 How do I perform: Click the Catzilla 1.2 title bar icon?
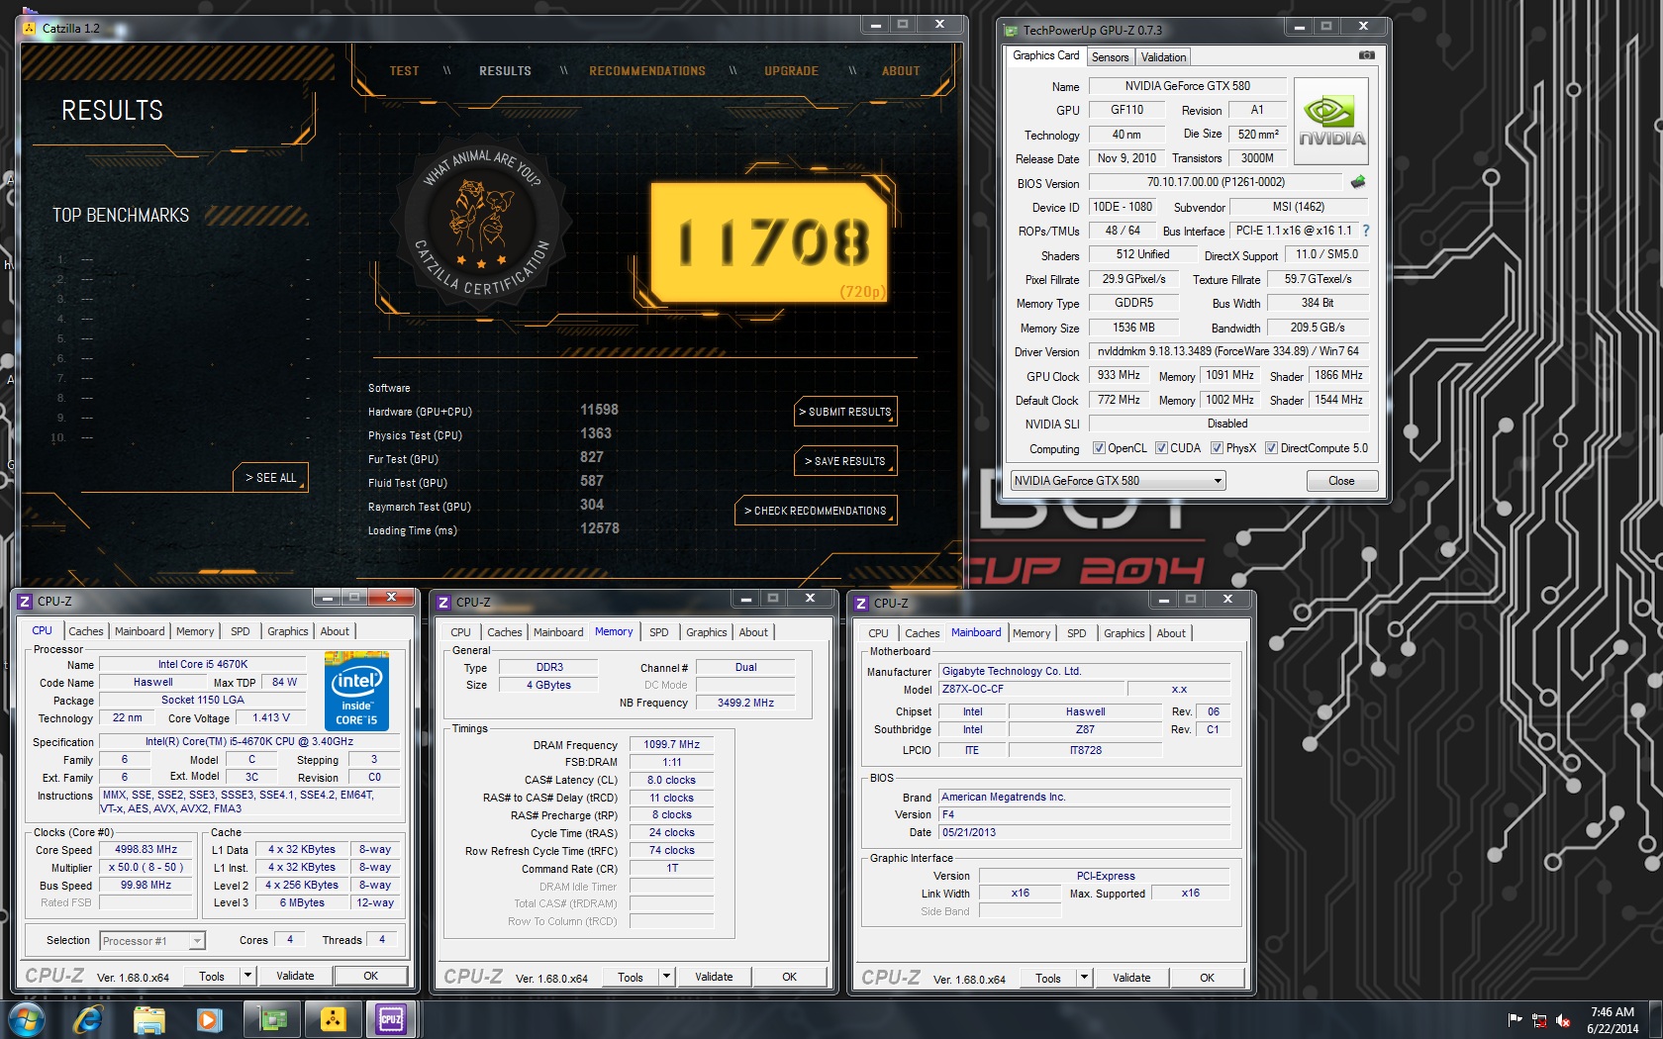30,28
